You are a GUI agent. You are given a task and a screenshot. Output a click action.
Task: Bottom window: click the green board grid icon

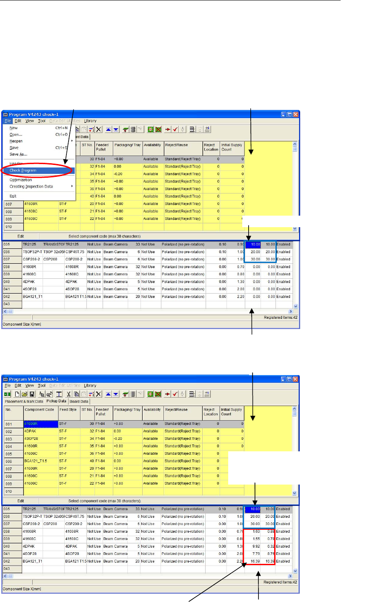(x=151, y=394)
